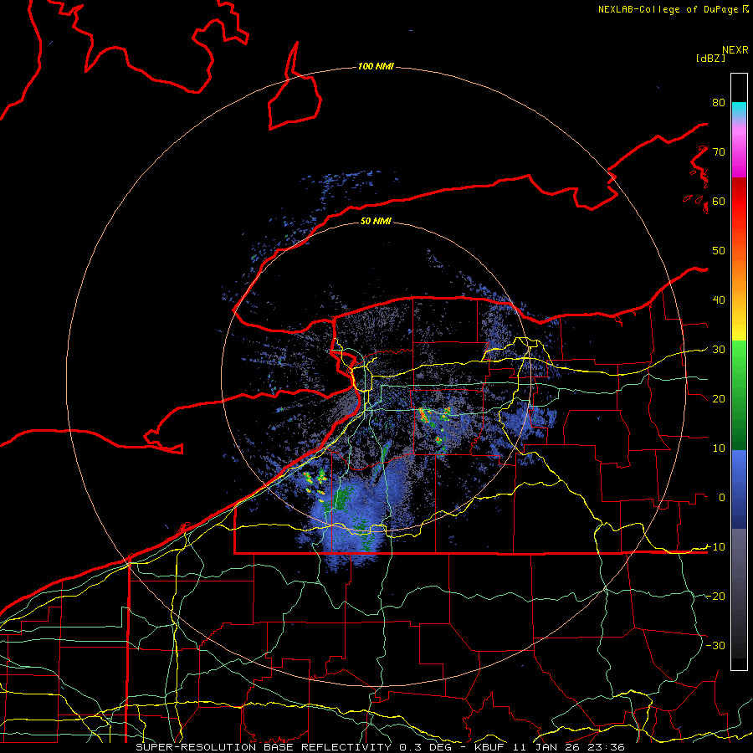This screenshot has height=753, width=753.
Task: Click the 0 value on the dBZ scale
Action: tap(722, 498)
